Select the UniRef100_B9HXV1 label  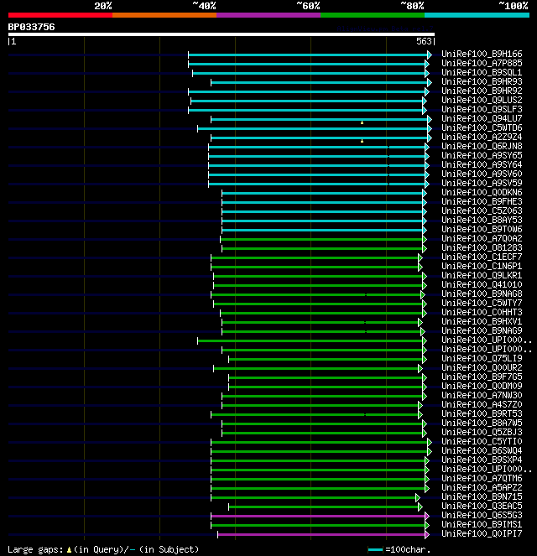482,321
